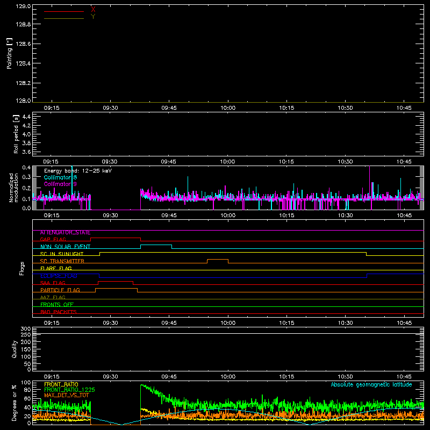Click the 3.6 tick on Roll period axis
This screenshot has width=430, height=430.
click(x=26, y=152)
